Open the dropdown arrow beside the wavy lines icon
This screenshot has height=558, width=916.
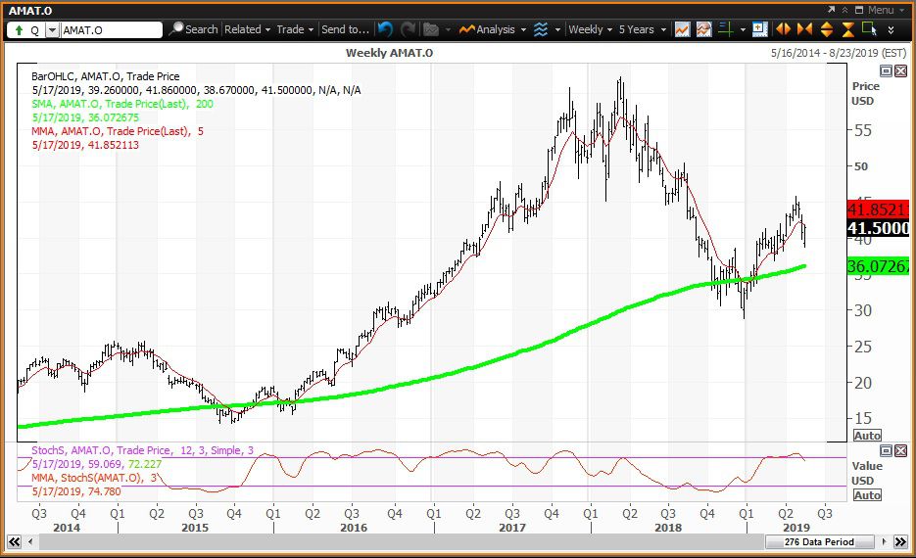click(x=557, y=29)
